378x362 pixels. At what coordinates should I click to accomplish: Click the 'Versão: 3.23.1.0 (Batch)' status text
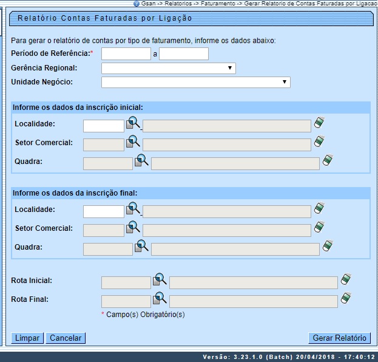pos(248,357)
